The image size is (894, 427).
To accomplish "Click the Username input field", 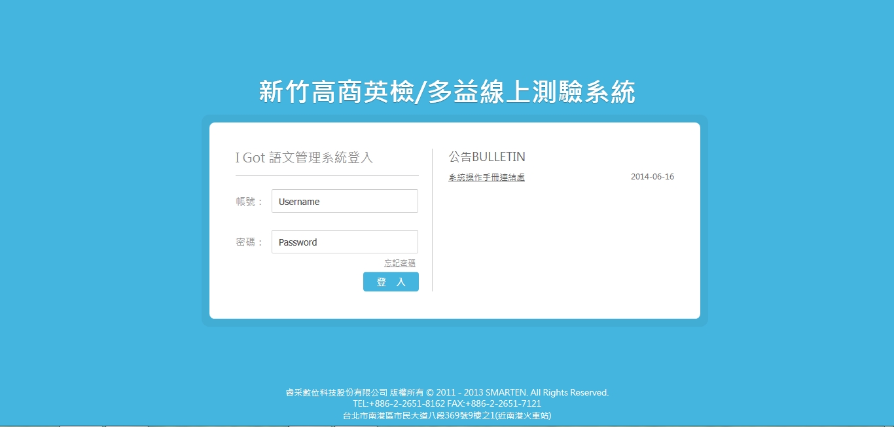I will click(345, 201).
